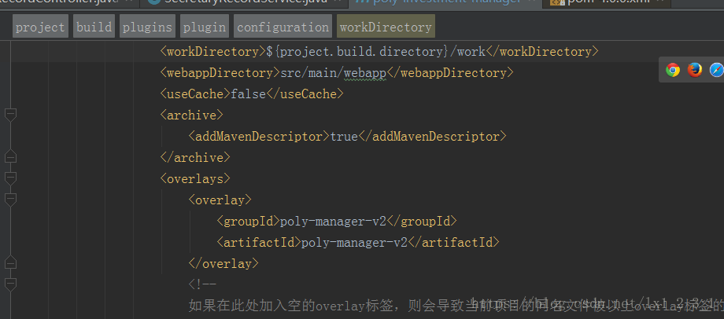This screenshot has width=724, height=319.
Task: Click the groupId poly-manager-v2 value
Action: pyautogui.click(x=333, y=222)
